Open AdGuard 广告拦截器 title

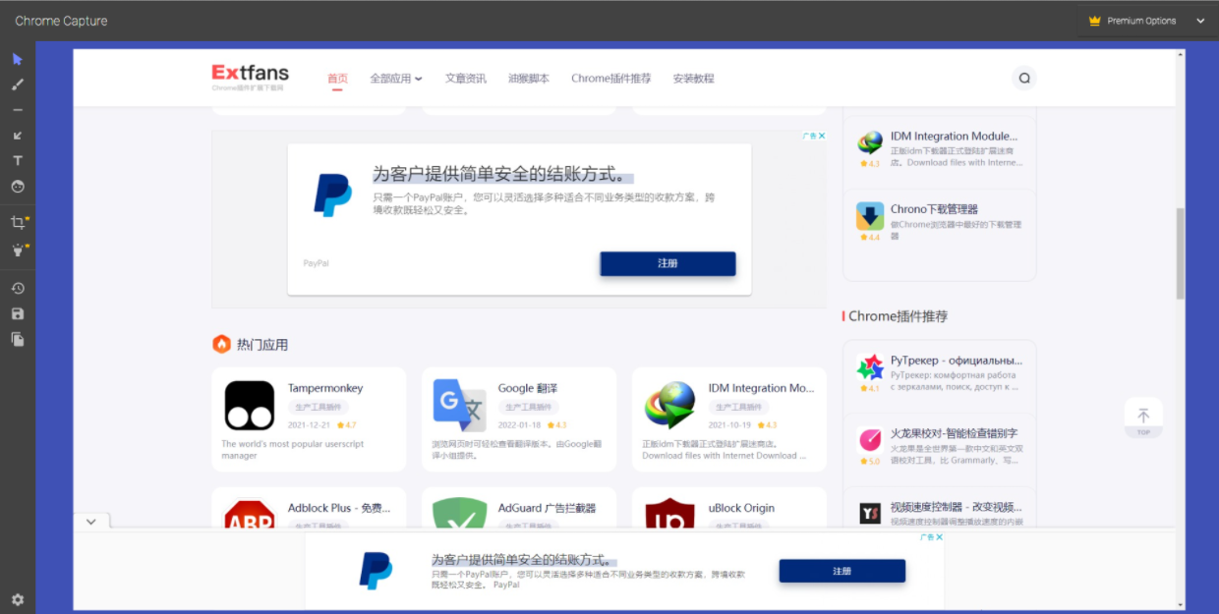coord(547,508)
